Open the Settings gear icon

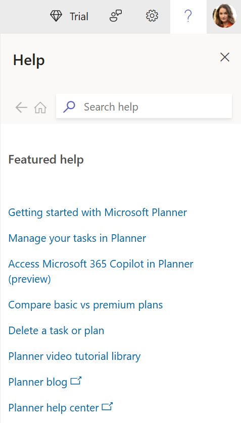point(152,16)
